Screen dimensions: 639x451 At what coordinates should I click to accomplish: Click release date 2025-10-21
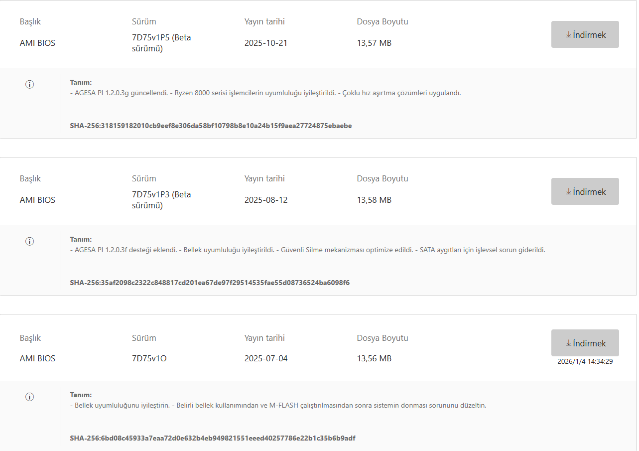coord(266,43)
